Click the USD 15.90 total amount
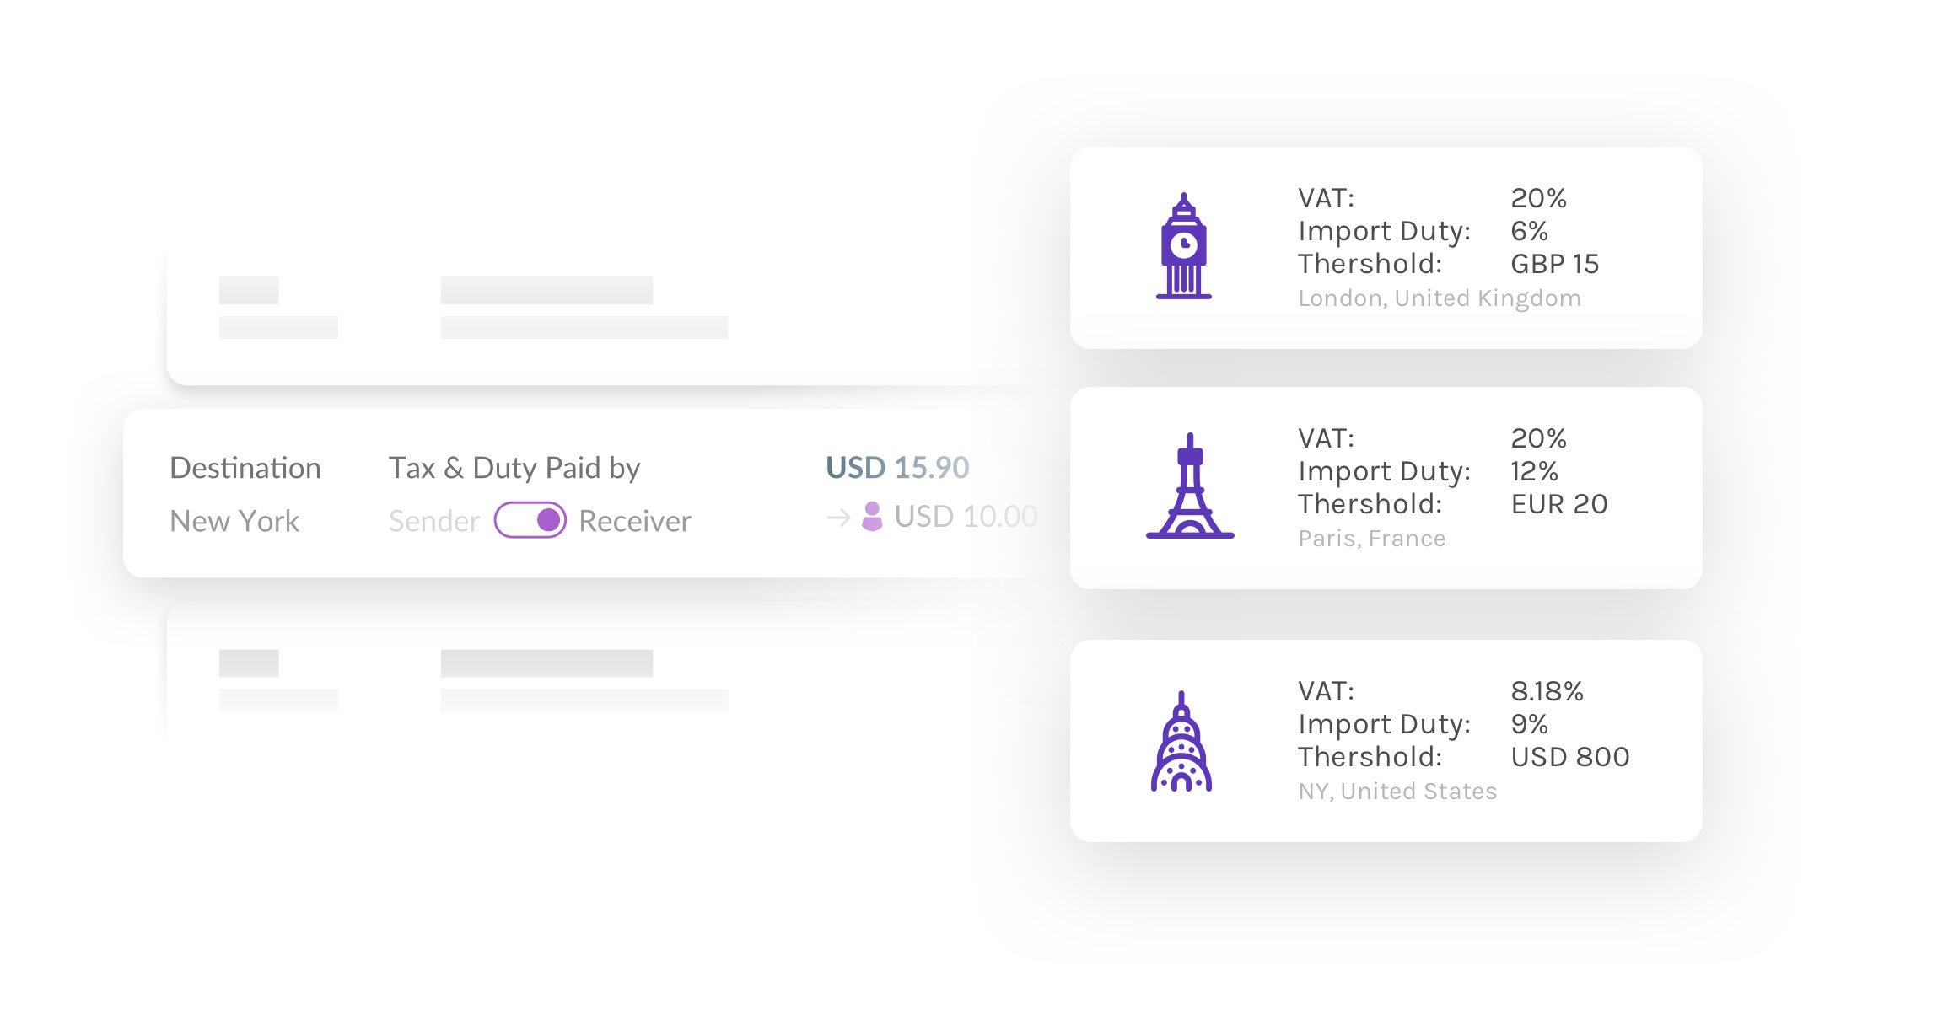This screenshot has height=1009, width=1943. pyautogui.click(x=897, y=467)
